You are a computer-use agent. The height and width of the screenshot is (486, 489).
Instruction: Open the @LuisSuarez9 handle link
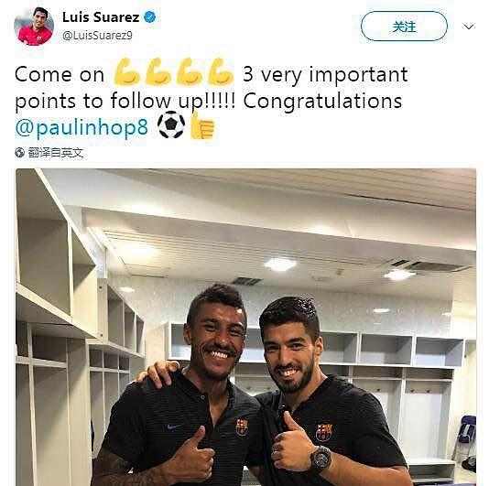pyautogui.click(x=97, y=35)
